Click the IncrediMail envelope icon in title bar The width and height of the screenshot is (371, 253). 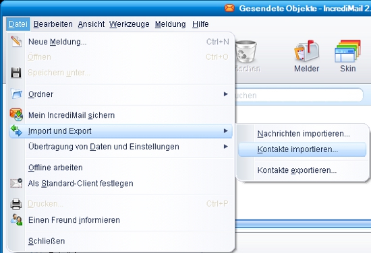coord(229,8)
